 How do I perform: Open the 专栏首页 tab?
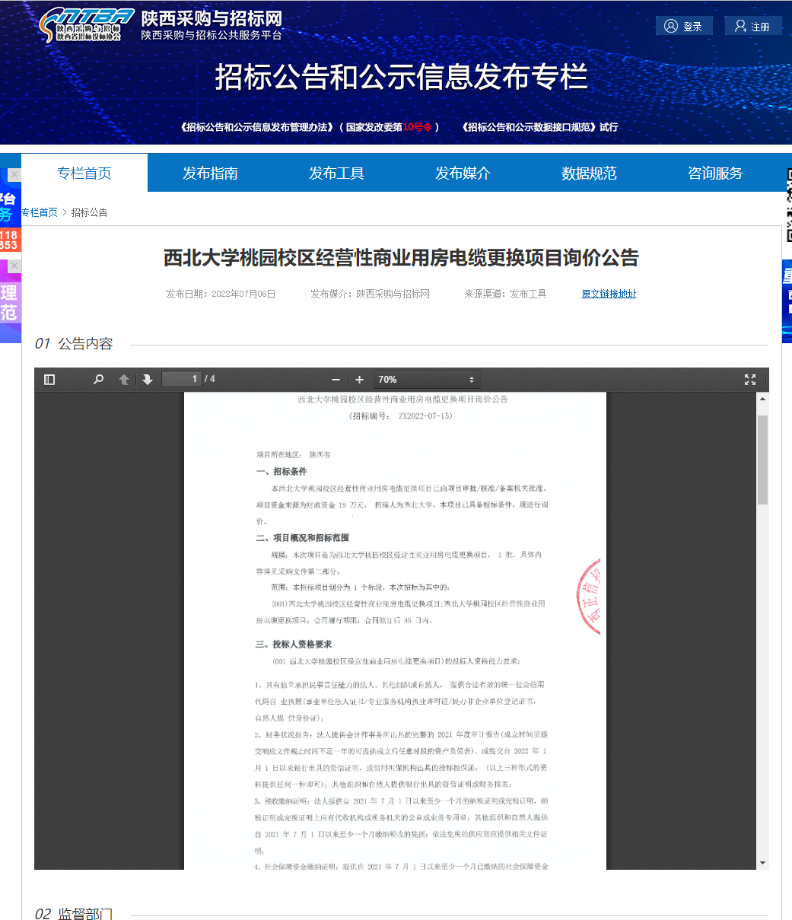pyautogui.click(x=84, y=173)
